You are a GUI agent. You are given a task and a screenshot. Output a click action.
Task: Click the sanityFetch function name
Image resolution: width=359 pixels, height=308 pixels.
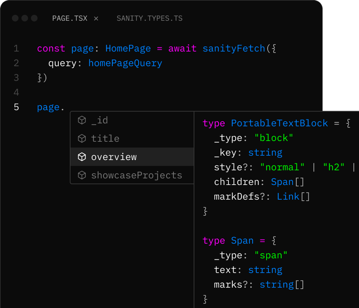pyautogui.click(x=233, y=48)
